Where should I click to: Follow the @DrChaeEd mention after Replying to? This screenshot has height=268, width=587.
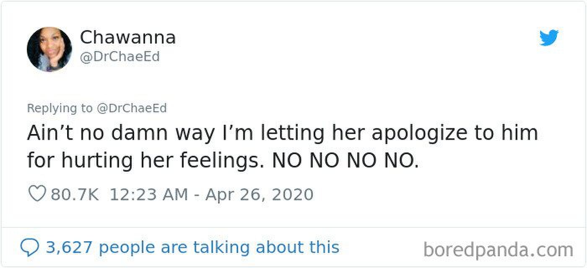point(132,108)
